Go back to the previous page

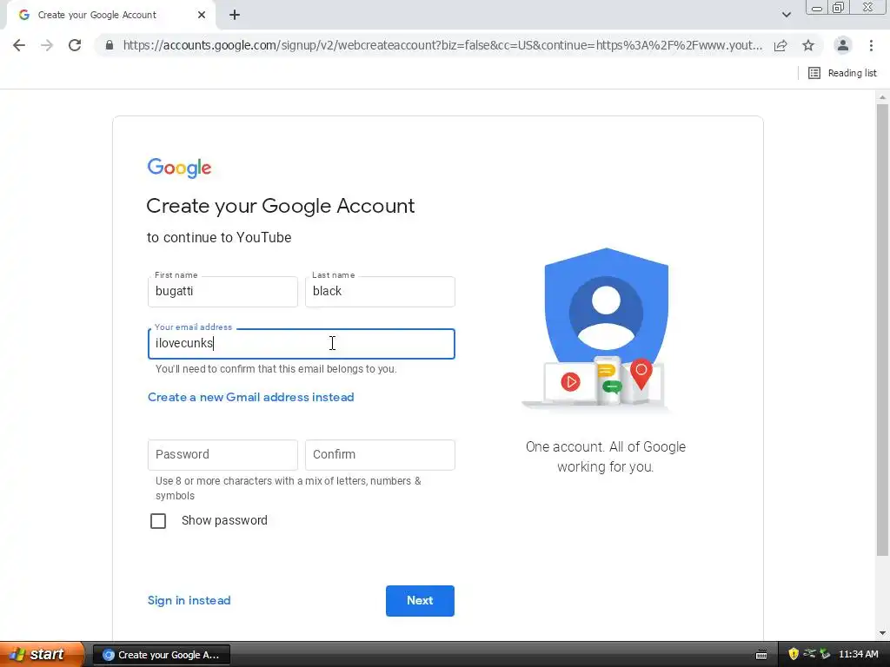click(x=19, y=45)
